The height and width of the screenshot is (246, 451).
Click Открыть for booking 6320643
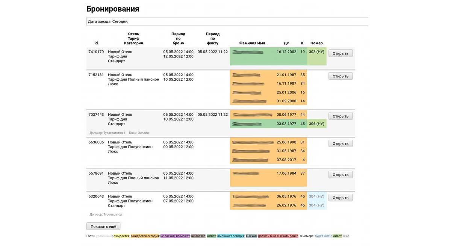point(341,198)
